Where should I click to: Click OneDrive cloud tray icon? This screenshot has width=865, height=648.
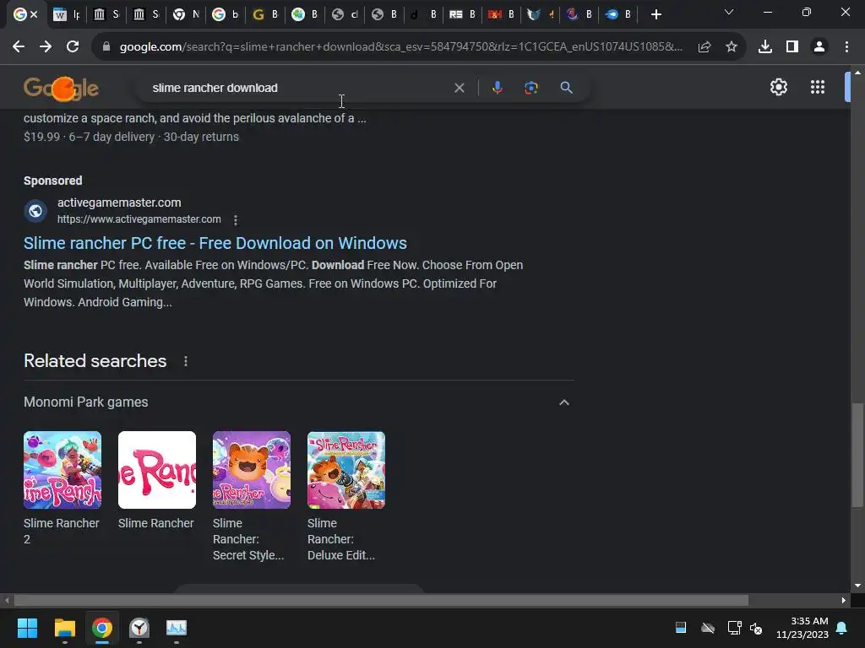[x=708, y=628]
